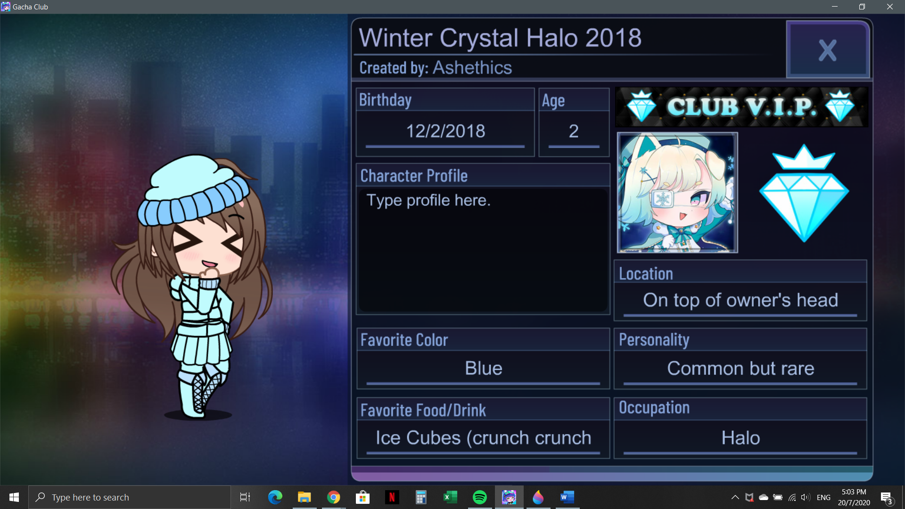Click the Character Profile text area

[x=483, y=250]
